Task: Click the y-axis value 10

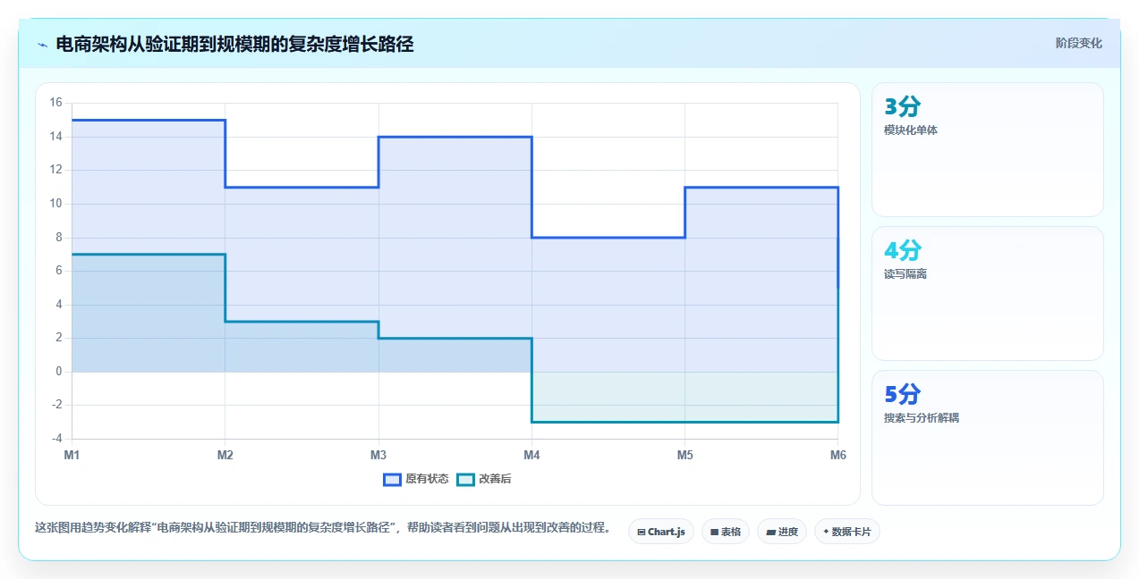Action: click(x=55, y=204)
